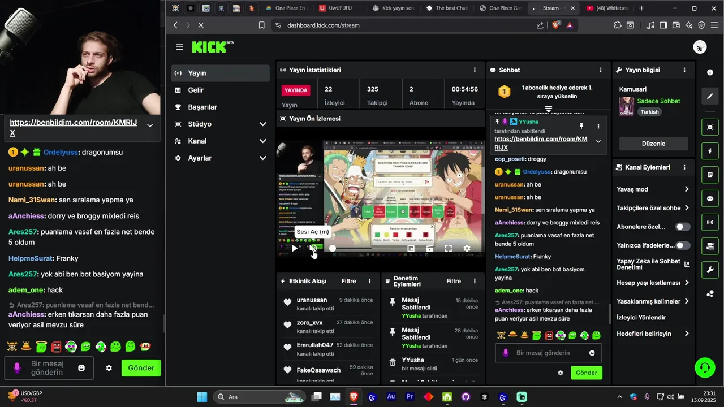Open Kanal Eylemleri options menu
This screenshot has width=724, height=407.
point(684,167)
